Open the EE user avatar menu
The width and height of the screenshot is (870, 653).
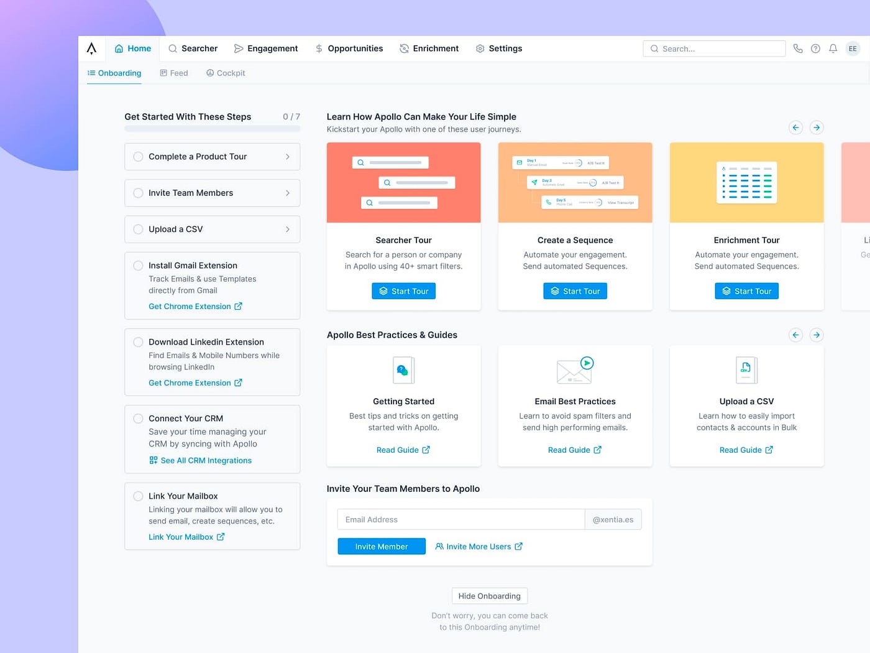click(x=853, y=49)
